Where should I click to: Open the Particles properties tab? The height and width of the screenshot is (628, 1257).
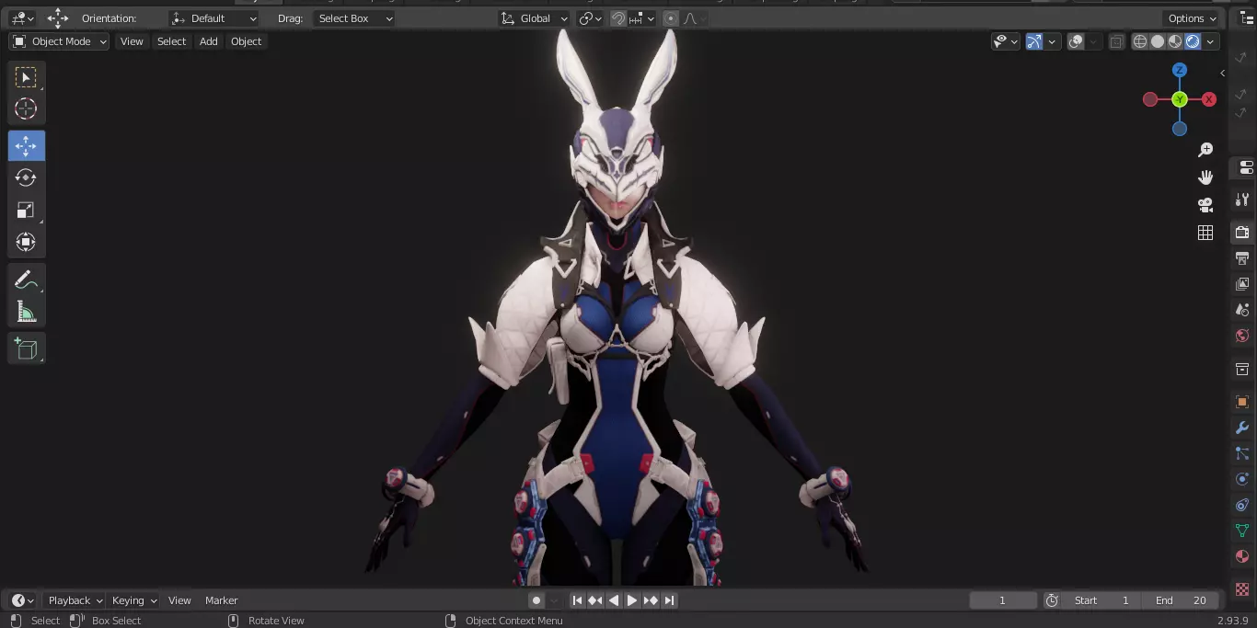[1242, 453]
